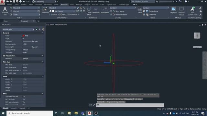Open the dimension style Standard dropdown
This screenshot has width=207, height=116.
click(x=62, y=8)
